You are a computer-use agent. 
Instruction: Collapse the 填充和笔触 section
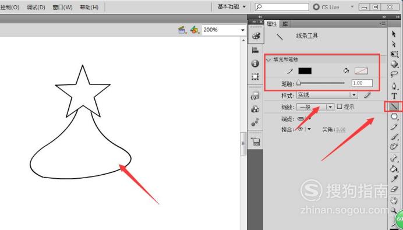[x=269, y=59]
